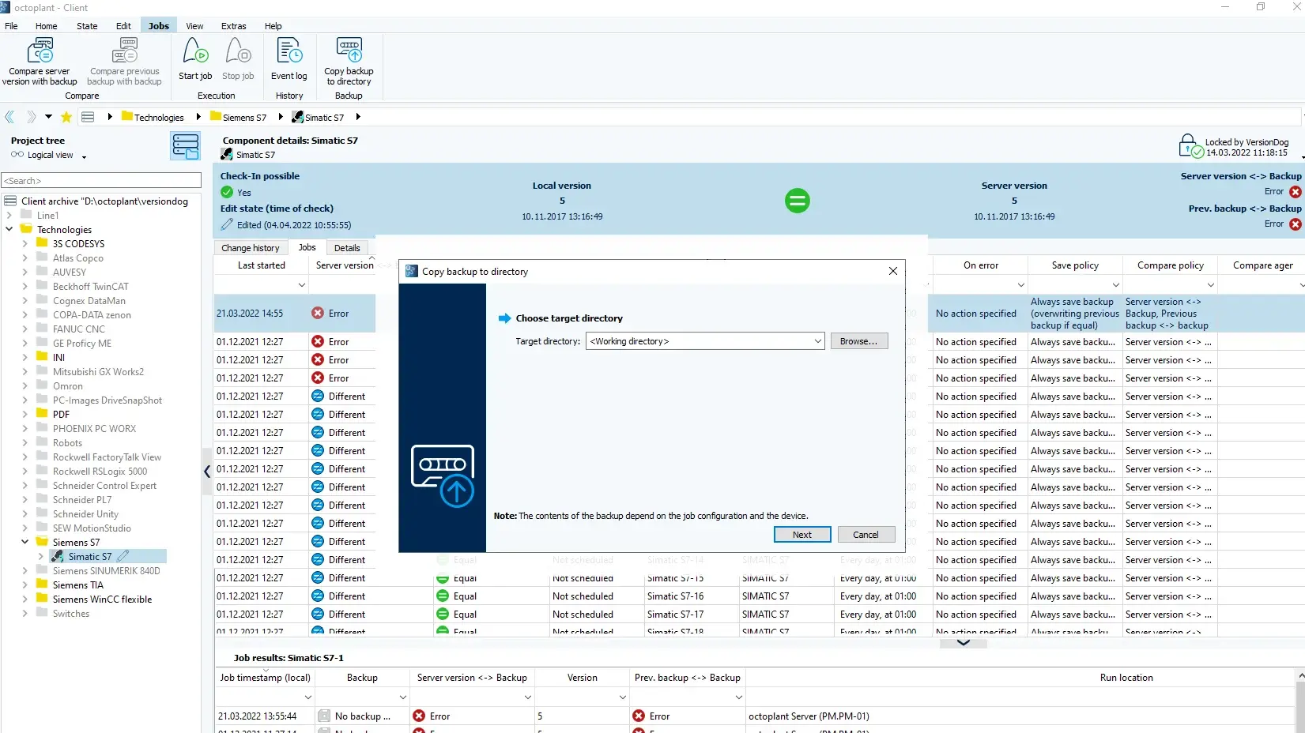Image resolution: width=1305 pixels, height=733 pixels.
Task: Click the yellow favorites star icon
Action: [66, 117]
